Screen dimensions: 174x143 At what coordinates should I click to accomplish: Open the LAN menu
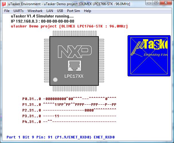tap(50, 11)
